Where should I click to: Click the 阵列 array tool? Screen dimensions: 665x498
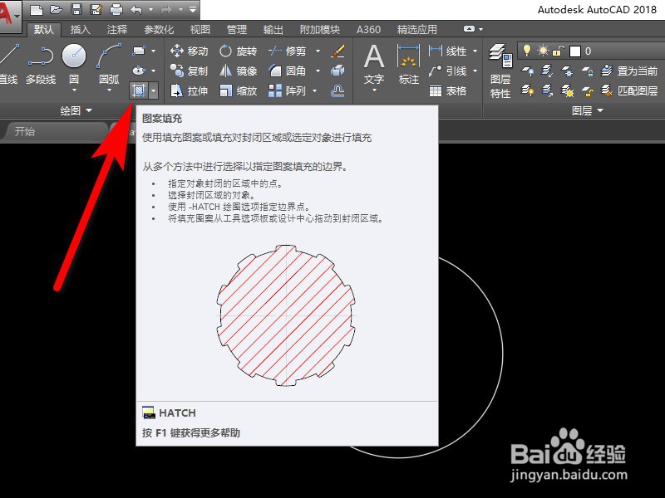click(x=287, y=90)
